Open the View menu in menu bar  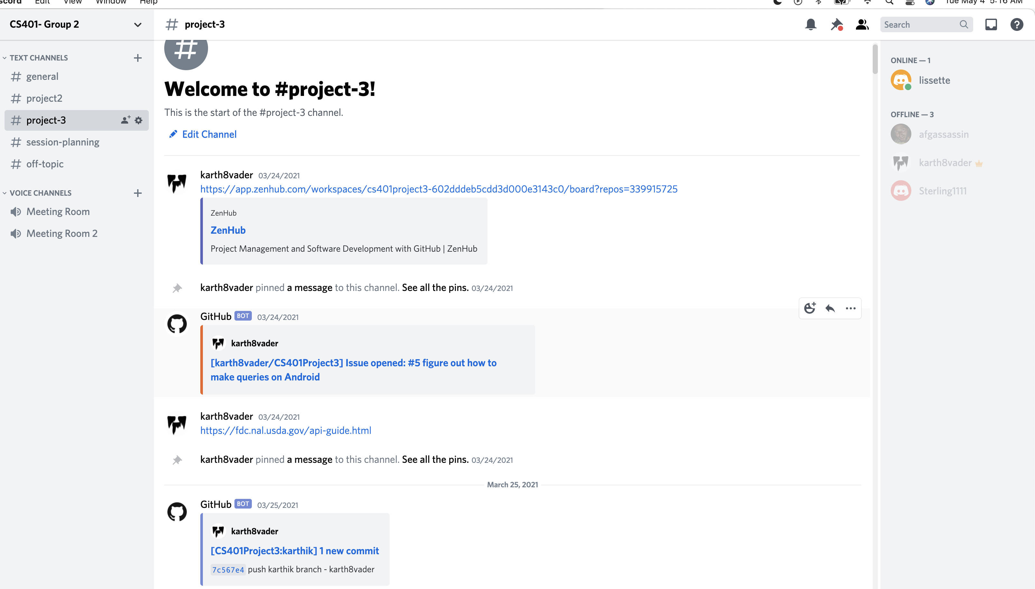click(x=73, y=2)
